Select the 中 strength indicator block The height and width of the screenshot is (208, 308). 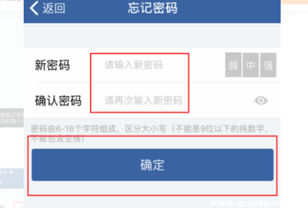(x=251, y=65)
